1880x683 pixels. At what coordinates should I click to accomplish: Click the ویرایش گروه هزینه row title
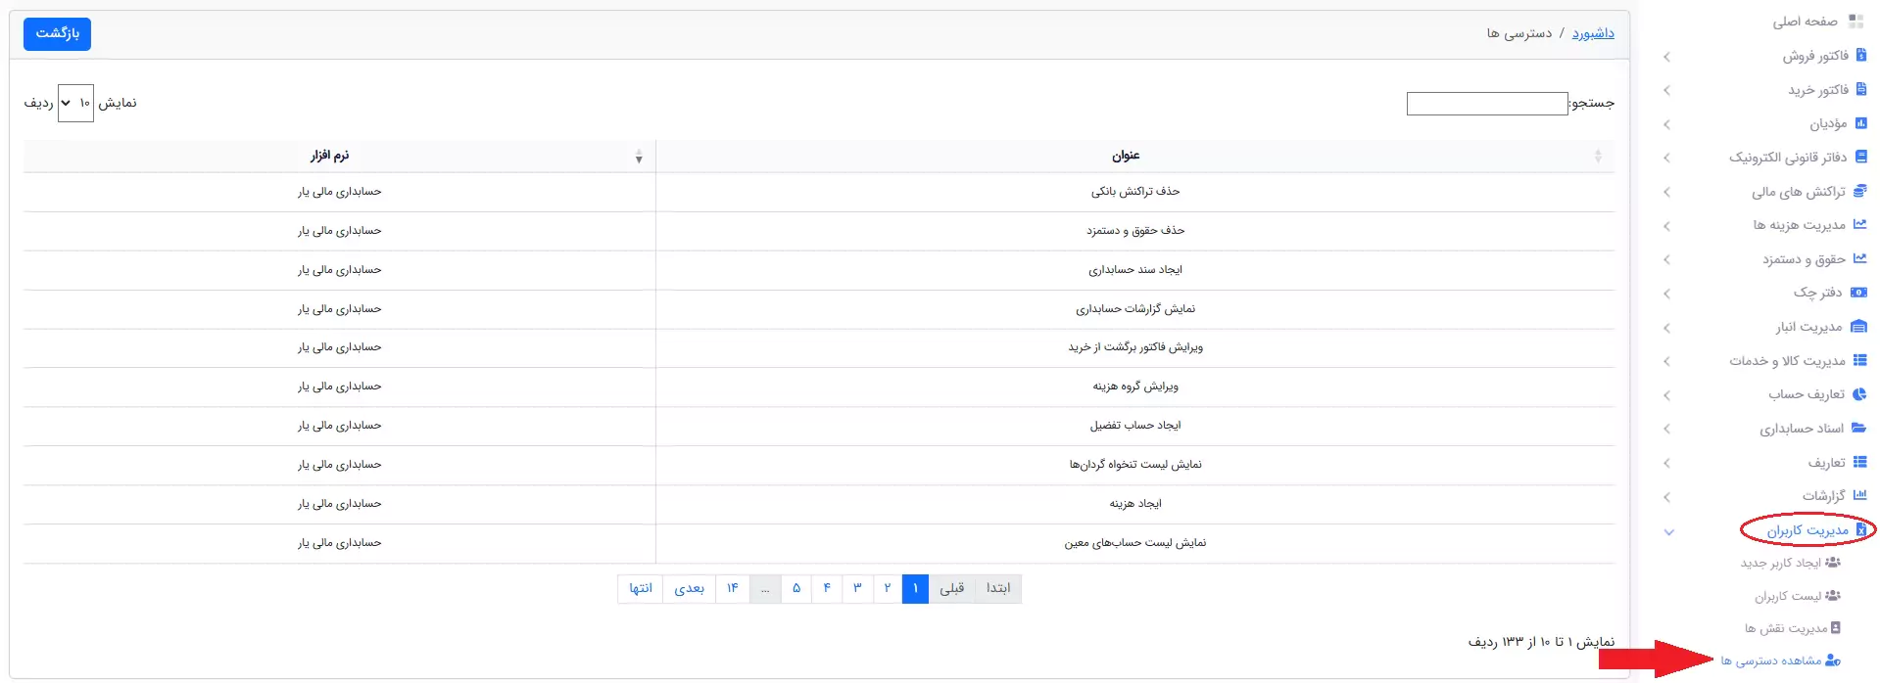1135,387
